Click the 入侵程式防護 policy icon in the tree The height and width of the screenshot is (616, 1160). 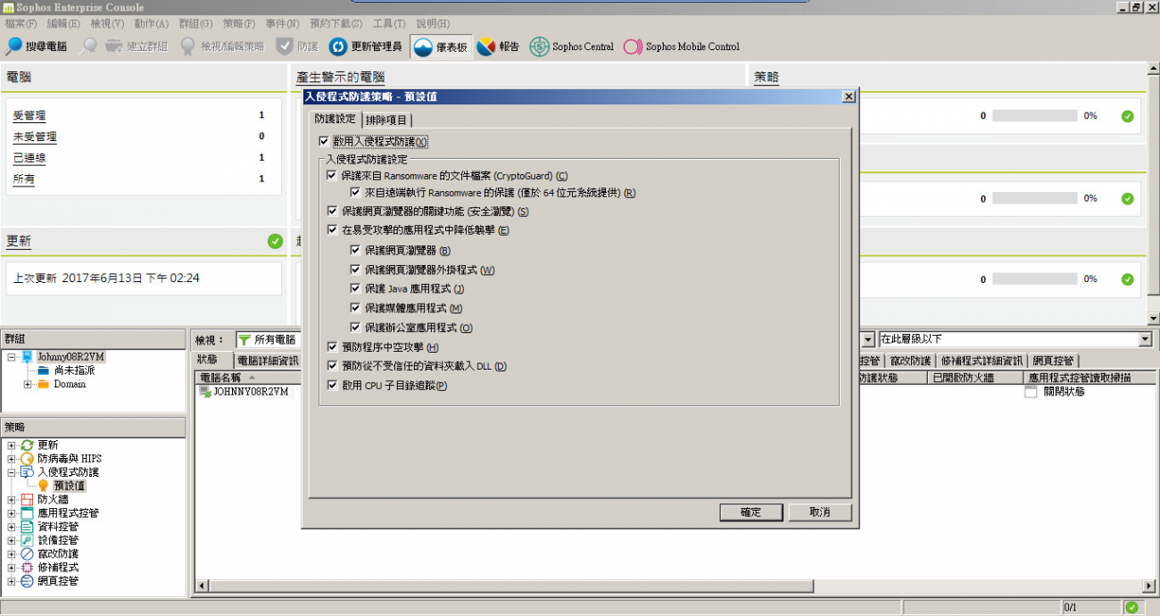[28, 472]
